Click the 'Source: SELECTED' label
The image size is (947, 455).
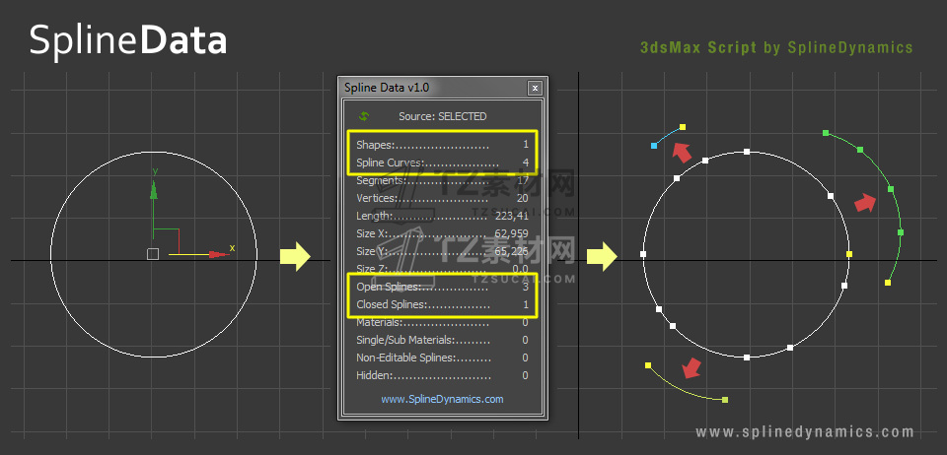click(x=442, y=116)
